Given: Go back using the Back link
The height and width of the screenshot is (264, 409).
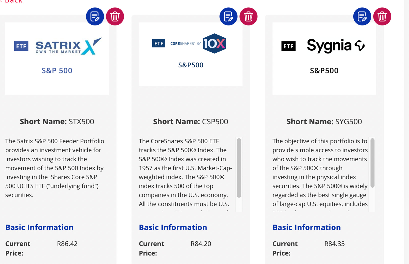Looking at the screenshot, I should (x=11, y=1).
